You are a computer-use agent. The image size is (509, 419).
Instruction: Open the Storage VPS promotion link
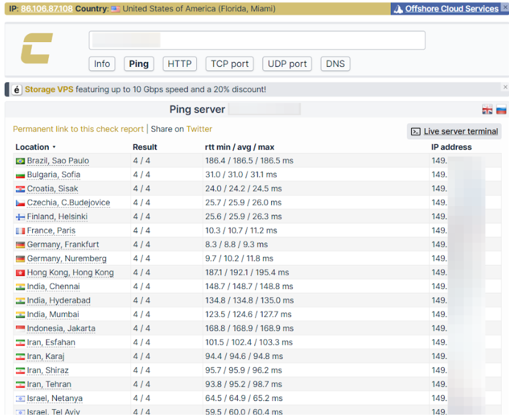[49, 90]
